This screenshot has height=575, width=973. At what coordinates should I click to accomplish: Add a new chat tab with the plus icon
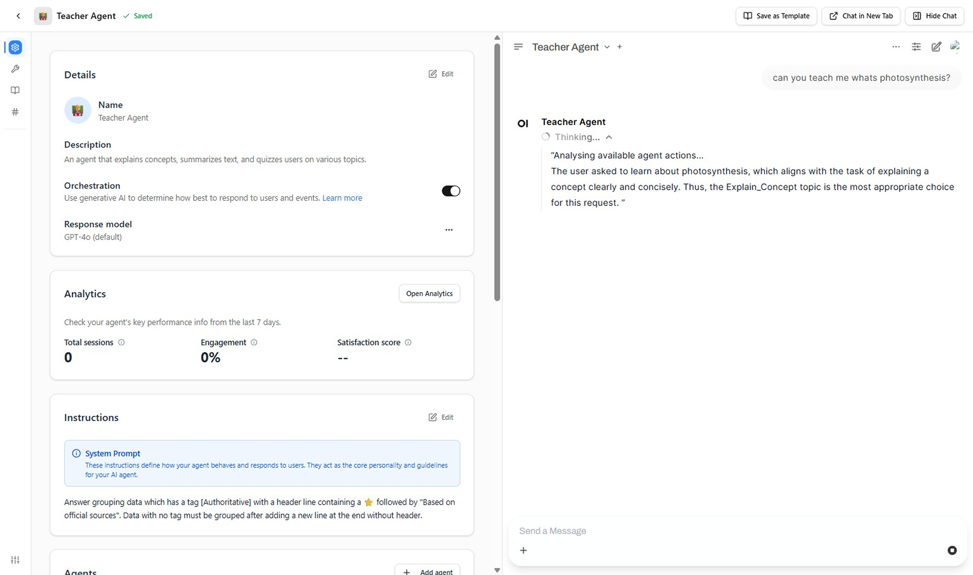click(x=619, y=47)
